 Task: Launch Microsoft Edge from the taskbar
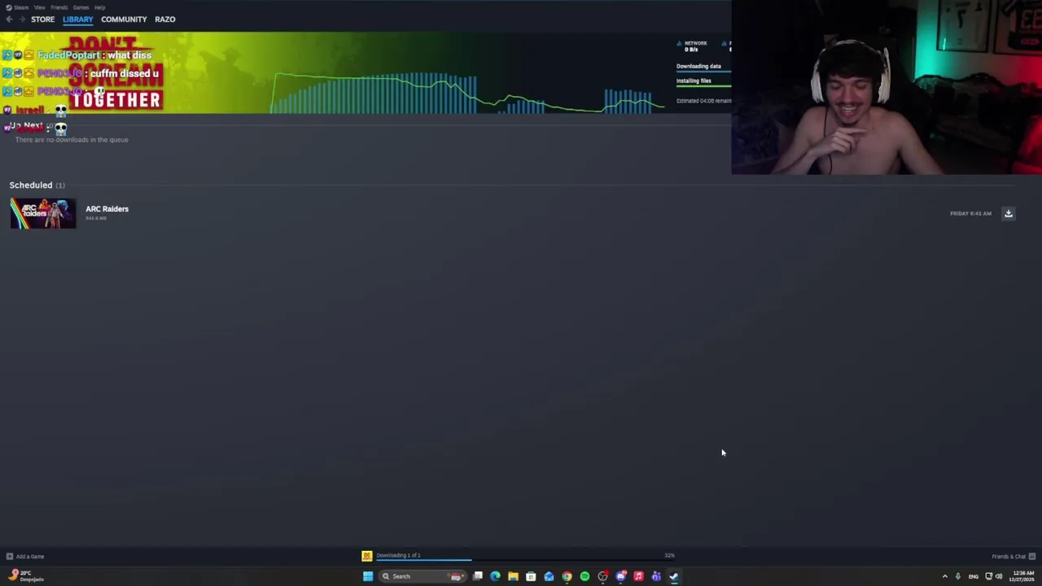(x=495, y=576)
